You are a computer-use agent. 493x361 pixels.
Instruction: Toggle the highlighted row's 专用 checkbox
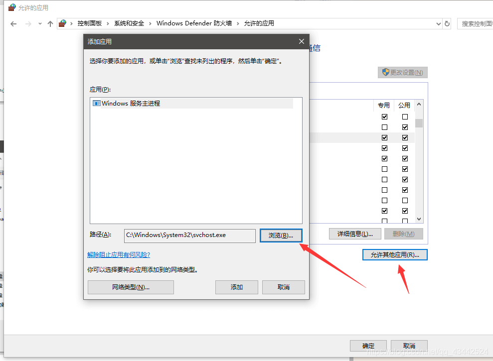point(384,137)
